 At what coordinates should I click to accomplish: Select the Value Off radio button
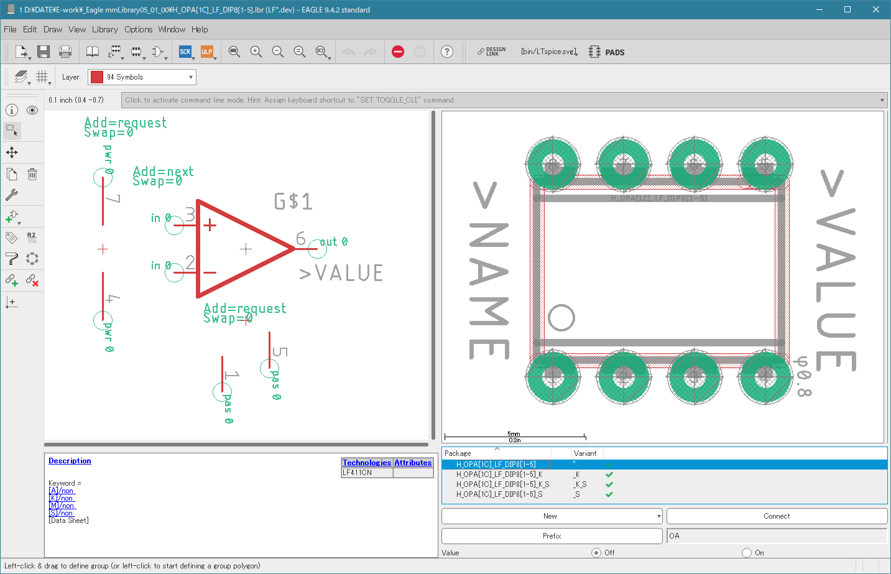click(x=596, y=552)
